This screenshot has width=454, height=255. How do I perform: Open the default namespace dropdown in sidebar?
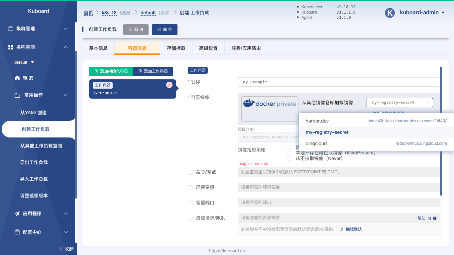click(24, 62)
